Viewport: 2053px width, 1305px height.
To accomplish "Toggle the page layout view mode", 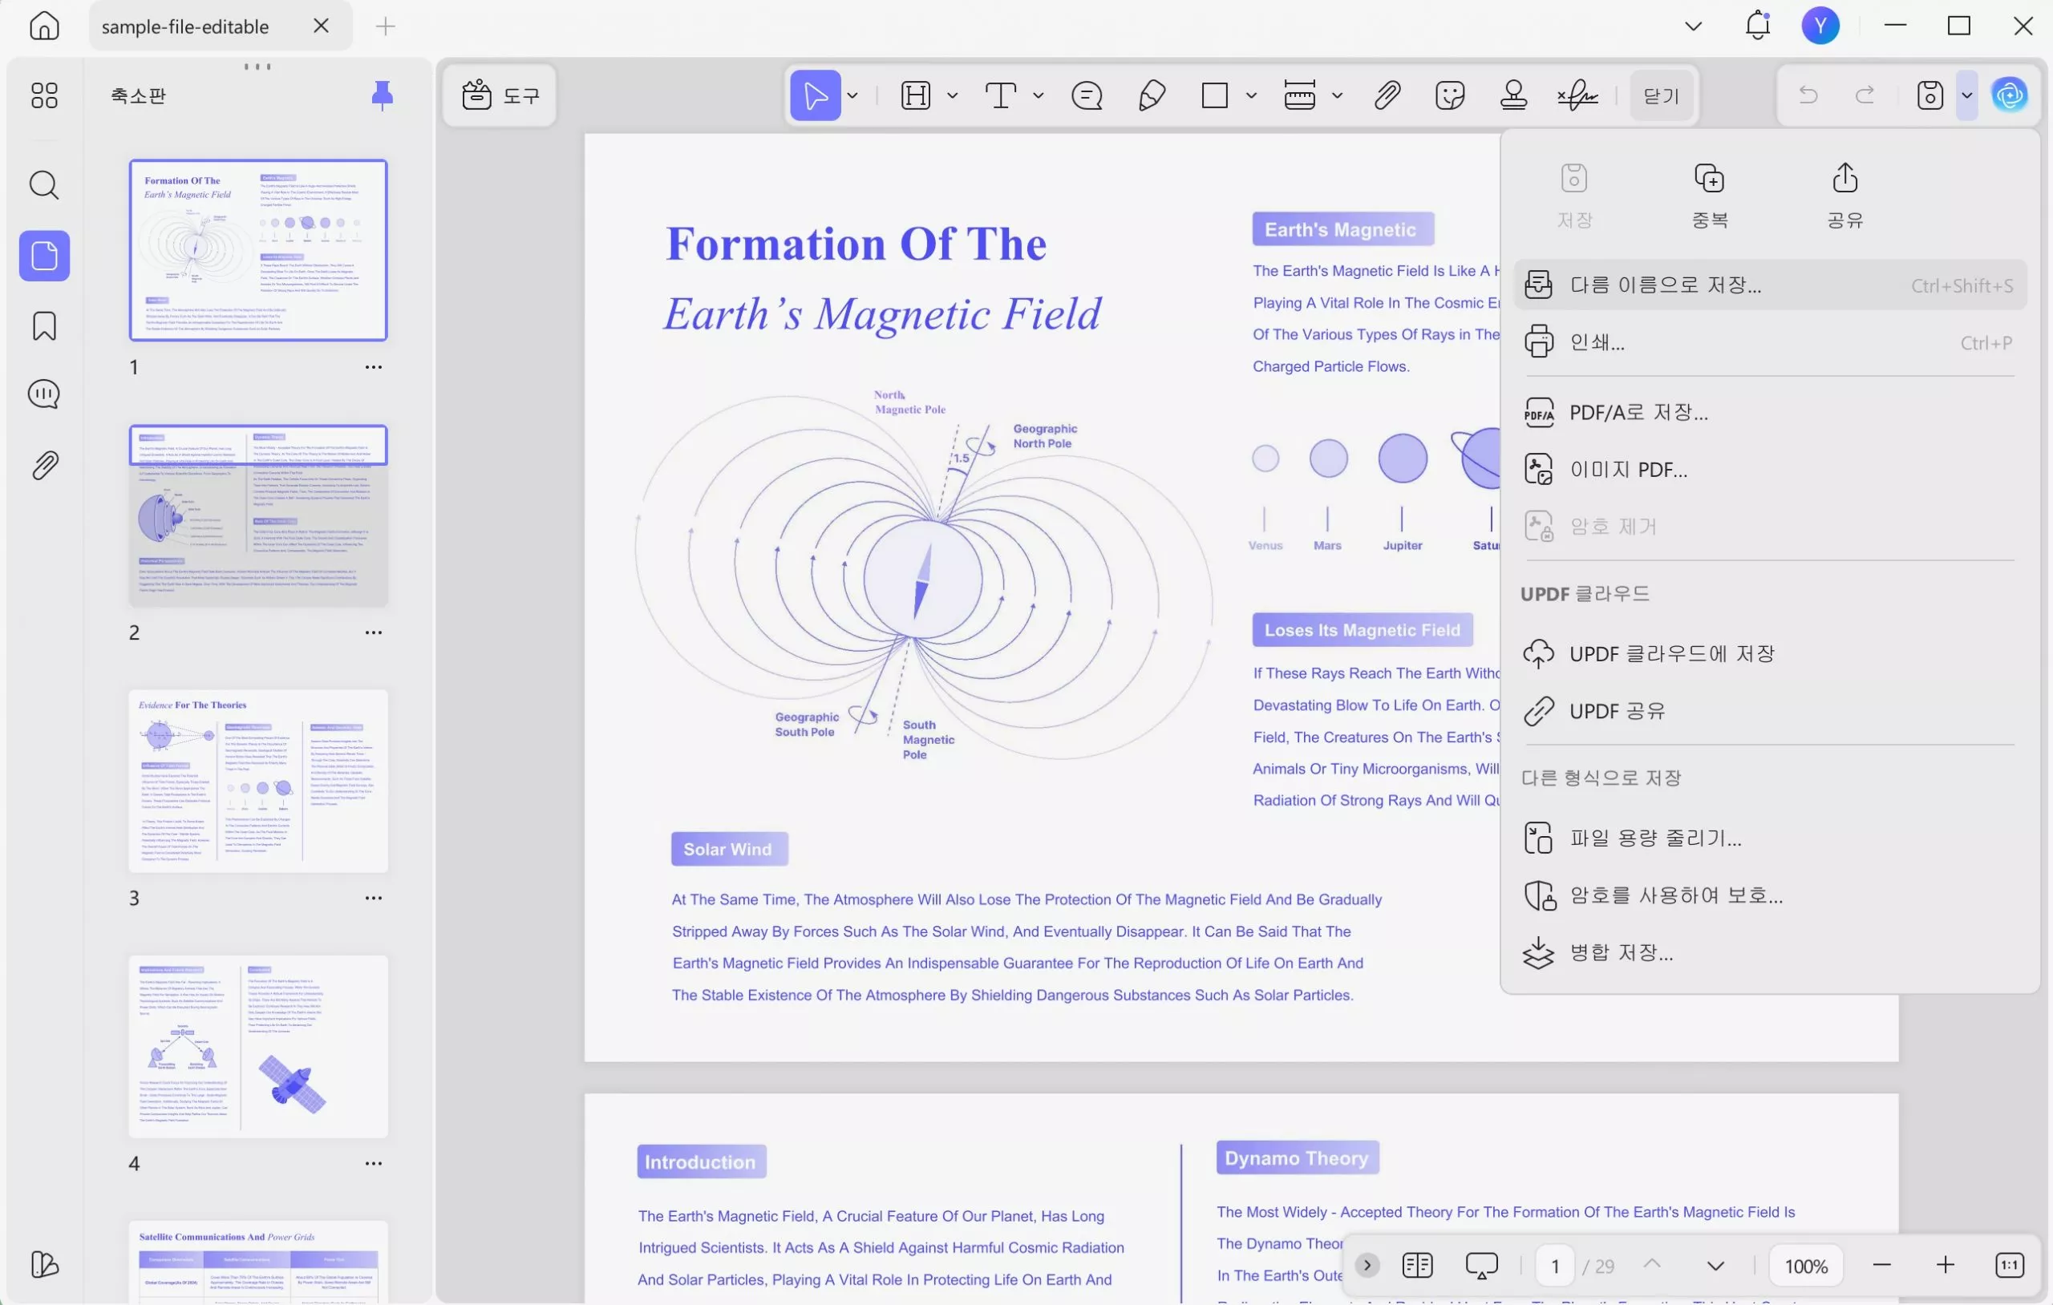I will (1417, 1266).
